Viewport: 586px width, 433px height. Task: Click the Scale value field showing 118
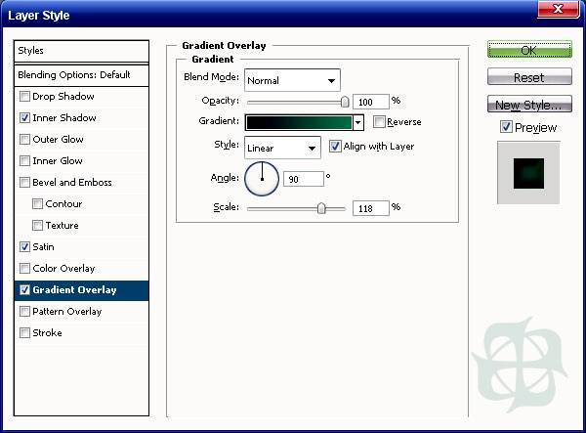point(371,208)
